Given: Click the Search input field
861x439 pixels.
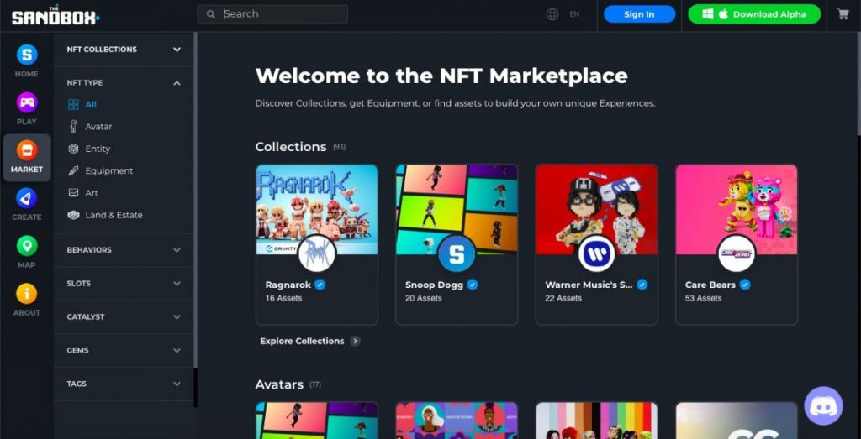Looking at the screenshot, I should [x=272, y=14].
